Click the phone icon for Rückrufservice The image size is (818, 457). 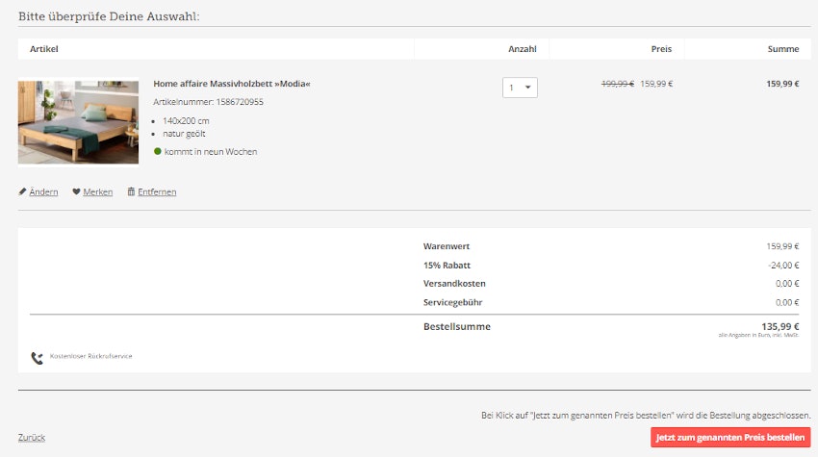point(37,358)
